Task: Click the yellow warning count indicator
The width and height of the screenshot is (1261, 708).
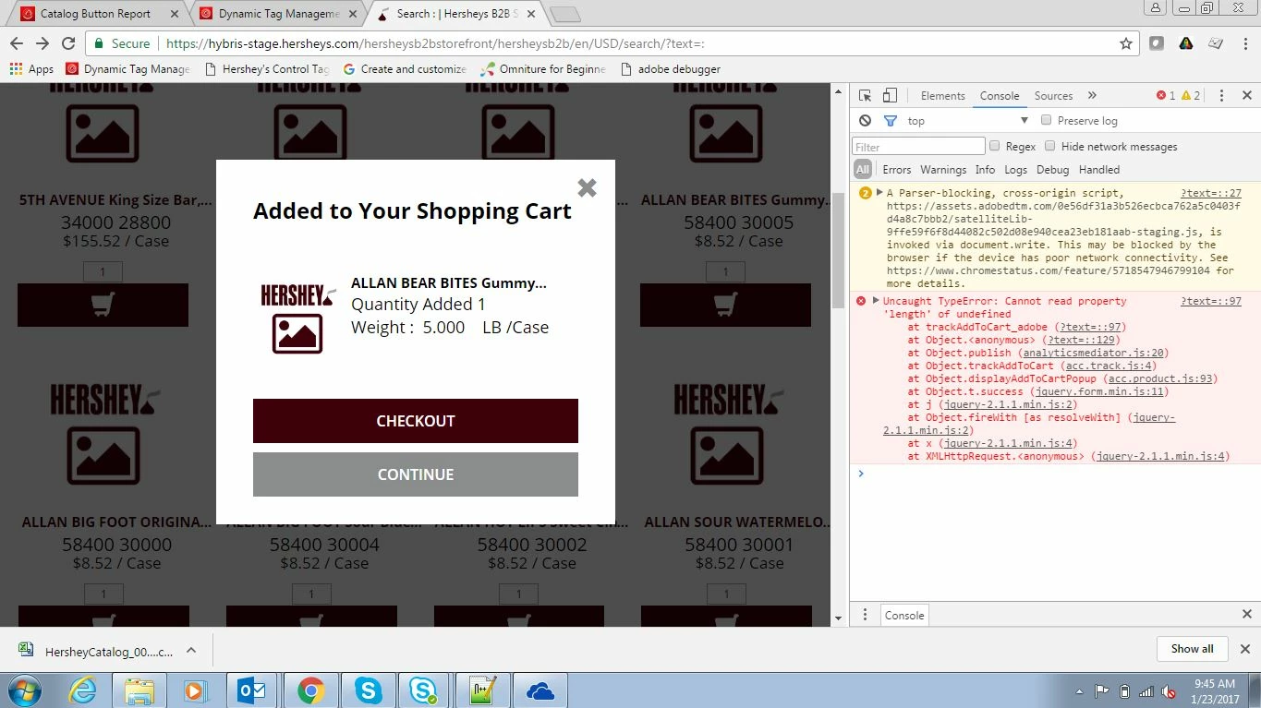Action: click(x=1191, y=96)
